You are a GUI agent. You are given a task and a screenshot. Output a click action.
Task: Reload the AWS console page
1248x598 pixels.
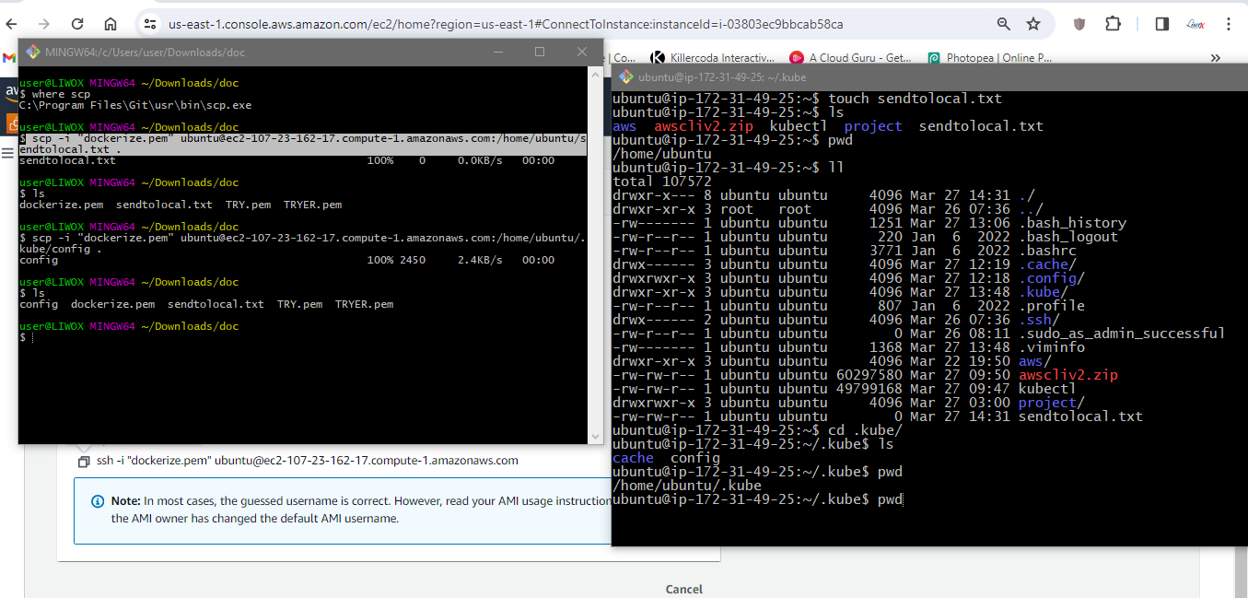[77, 24]
